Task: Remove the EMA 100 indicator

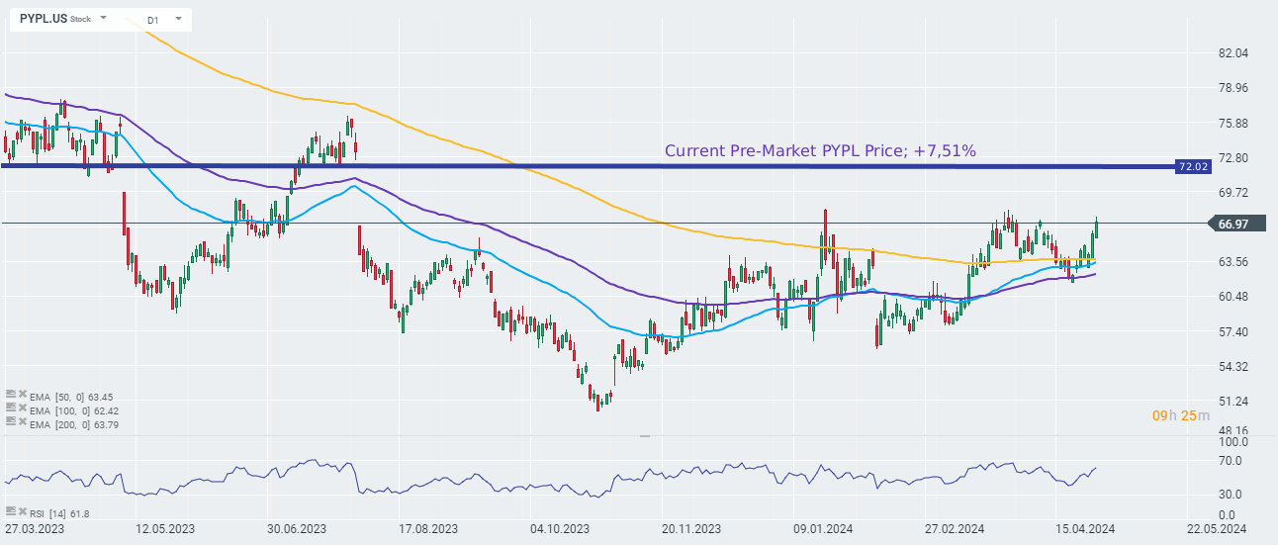Action: [21, 409]
